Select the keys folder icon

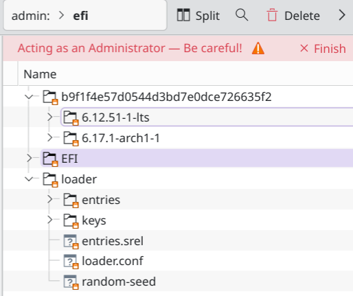(x=71, y=221)
